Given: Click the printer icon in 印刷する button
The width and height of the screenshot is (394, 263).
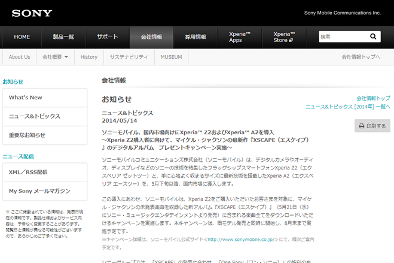Looking at the screenshot, I should [361, 126].
